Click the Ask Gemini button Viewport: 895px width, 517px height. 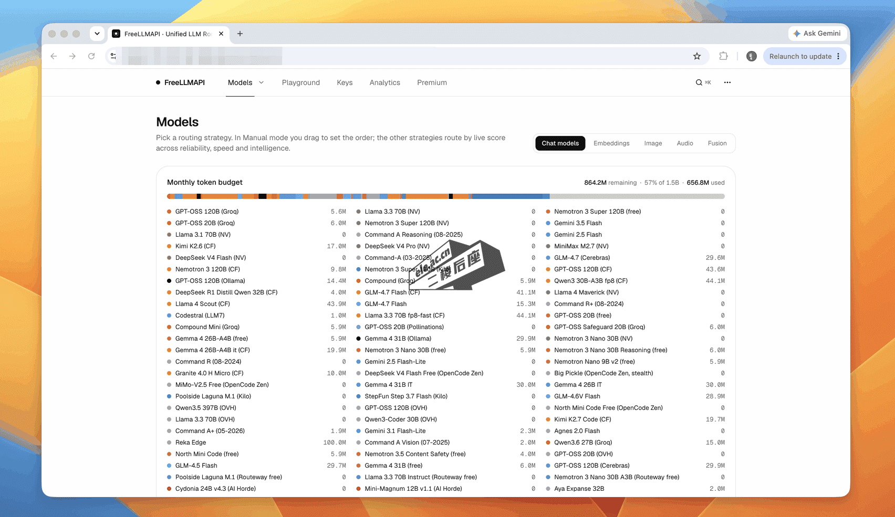click(817, 33)
